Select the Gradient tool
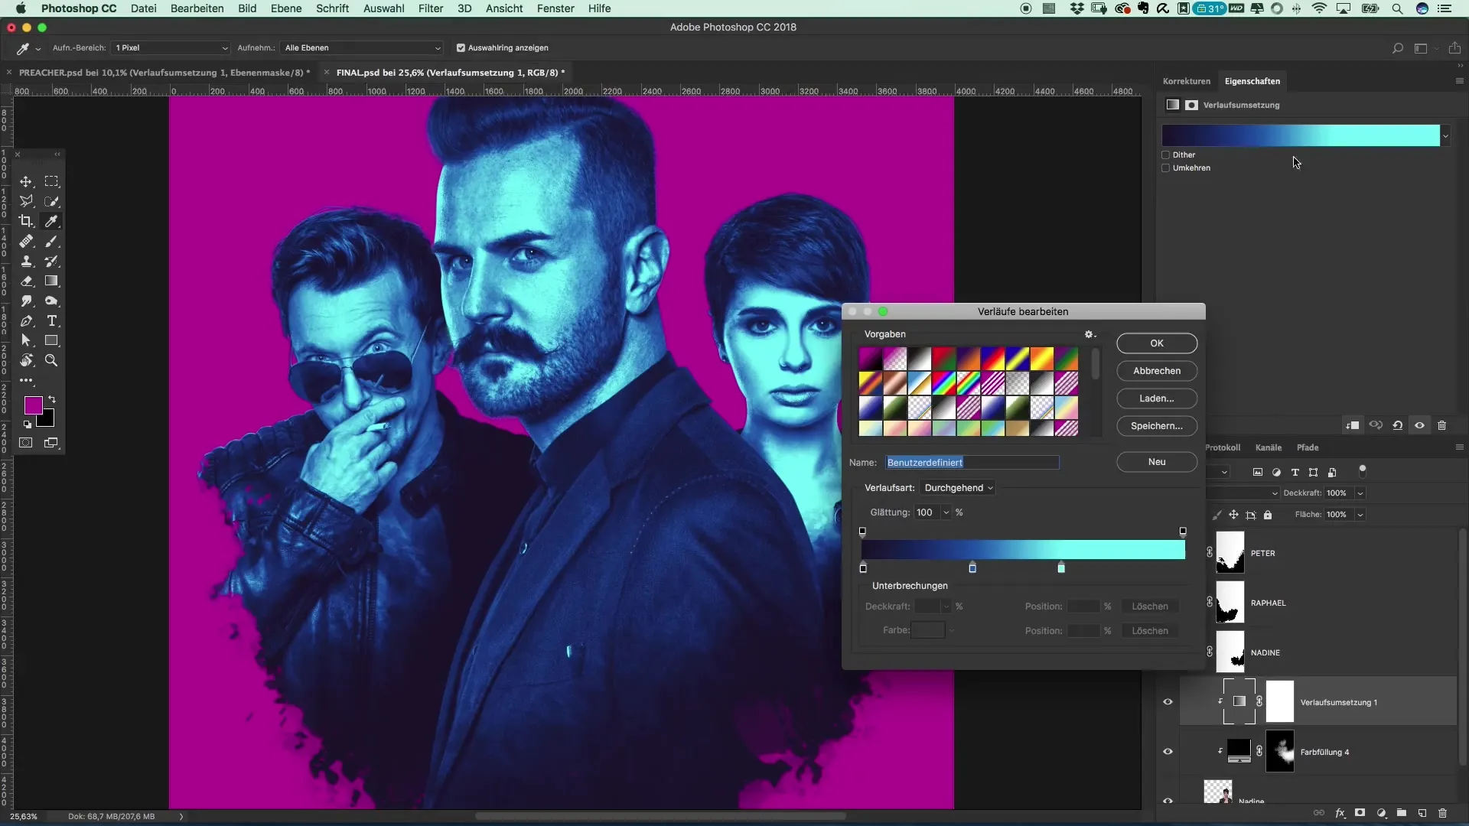 (x=51, y=281)
